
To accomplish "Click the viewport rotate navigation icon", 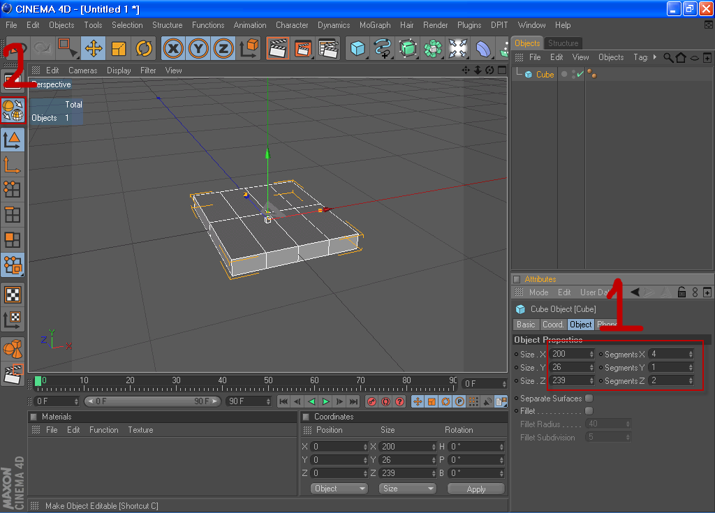I will (489, 70).
